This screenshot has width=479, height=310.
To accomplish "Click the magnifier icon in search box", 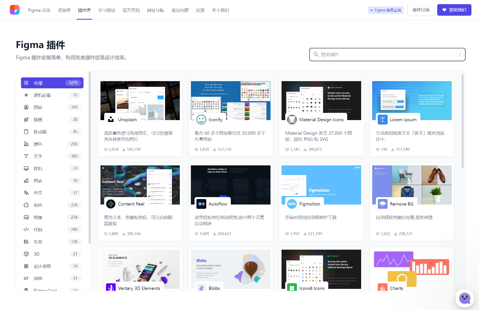I will (x=316, y=54).
